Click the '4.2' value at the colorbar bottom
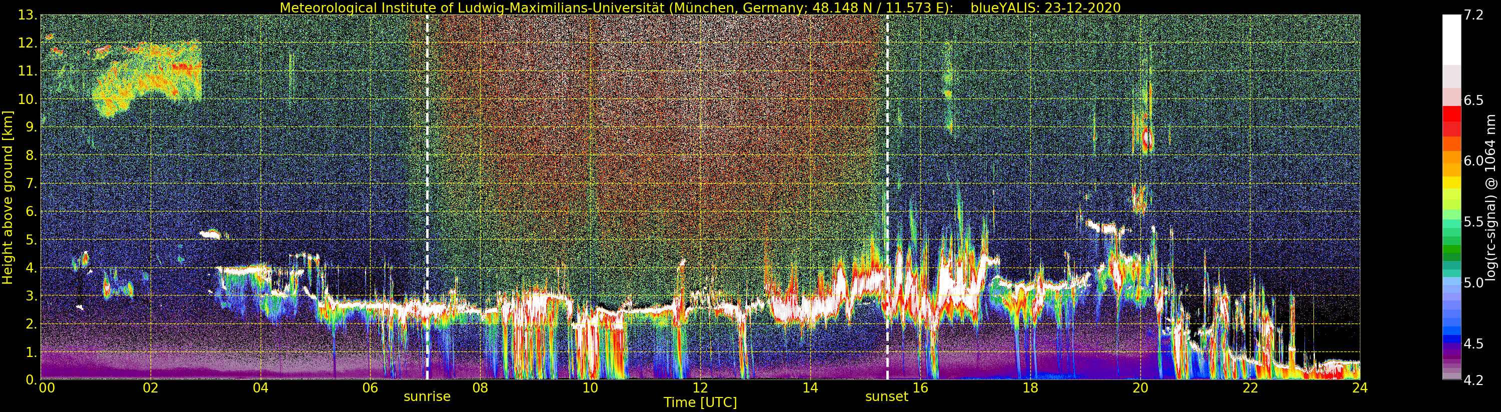This screenshot has height=412, width=1501. (x=1474, y=380)
